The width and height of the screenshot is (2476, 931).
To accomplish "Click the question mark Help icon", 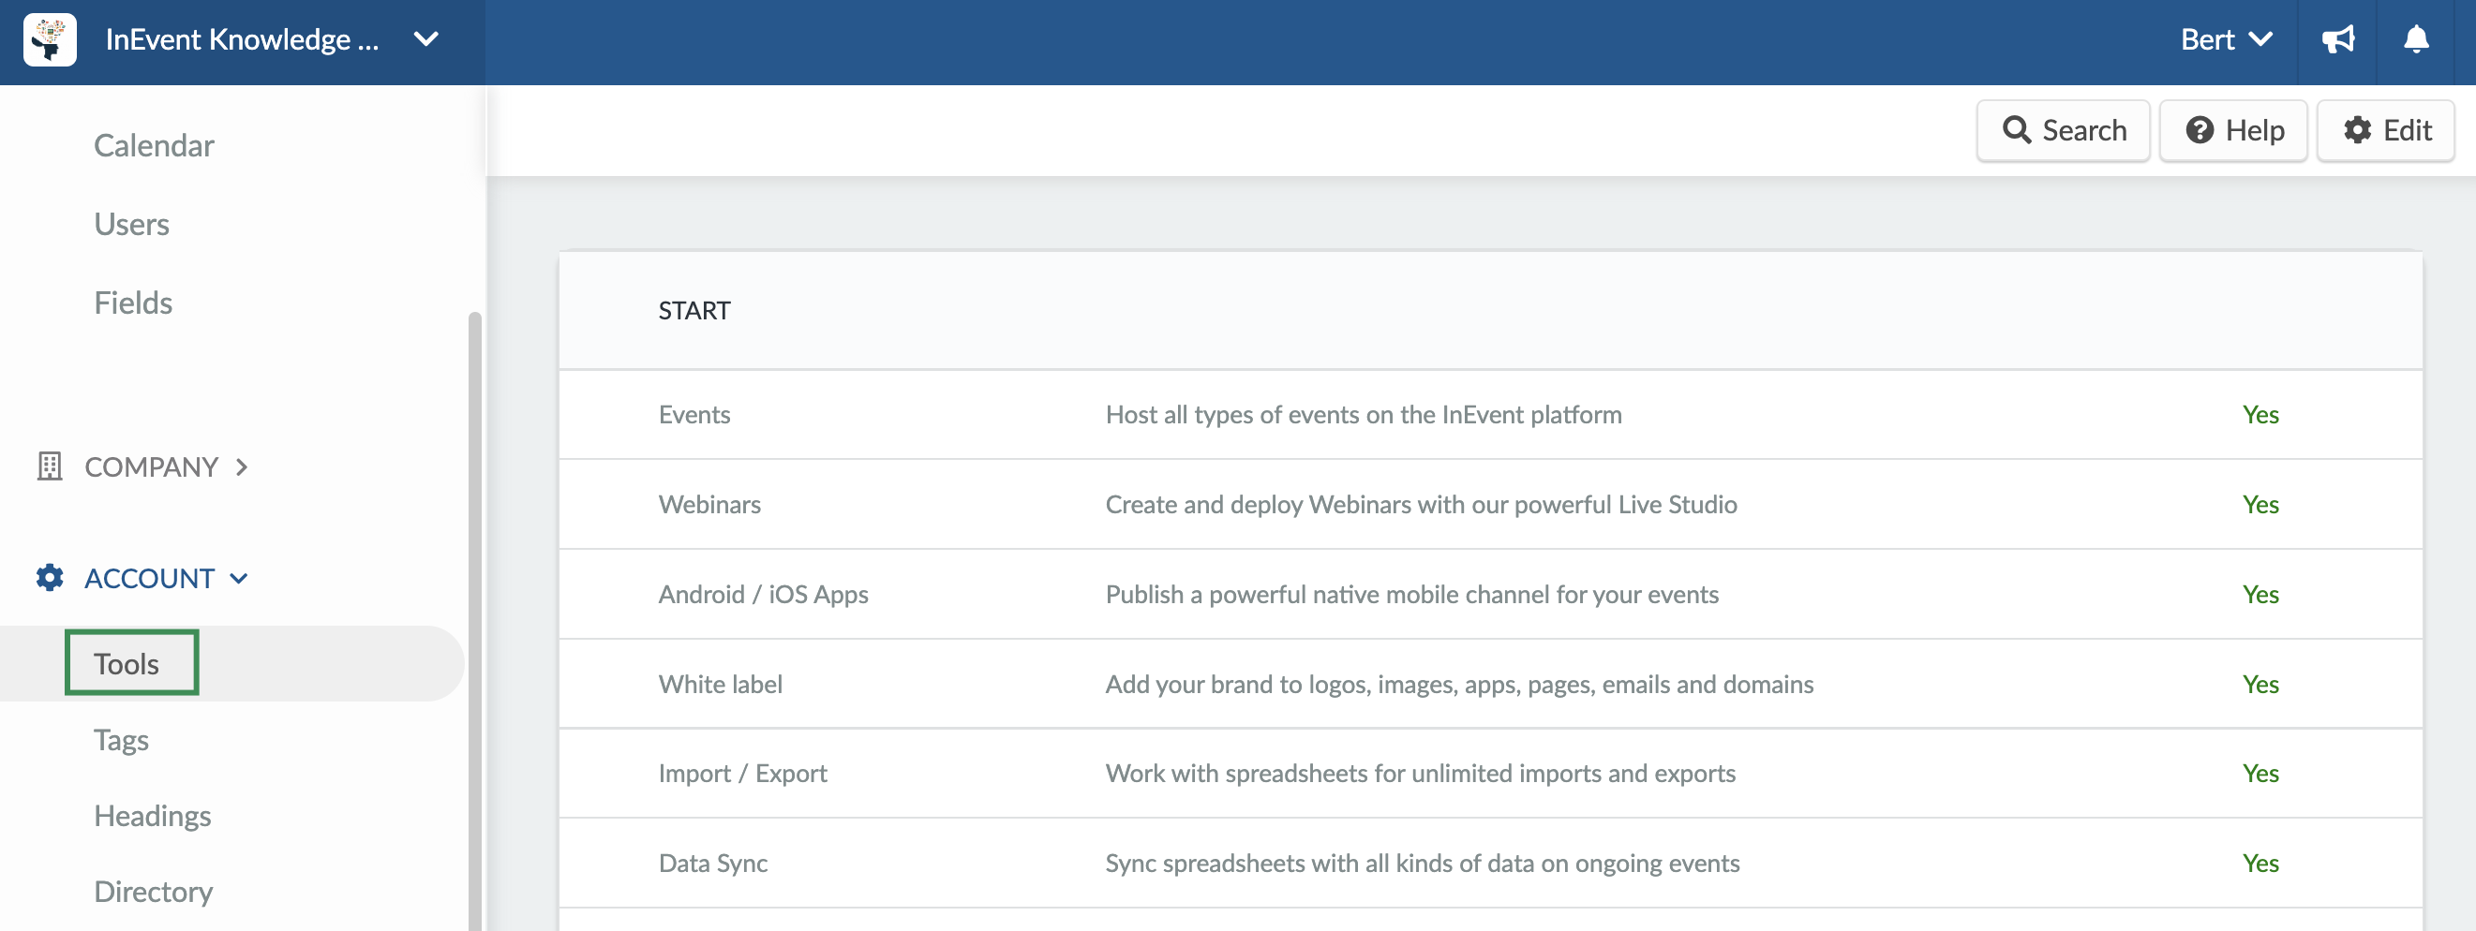I will [2200, 131].
